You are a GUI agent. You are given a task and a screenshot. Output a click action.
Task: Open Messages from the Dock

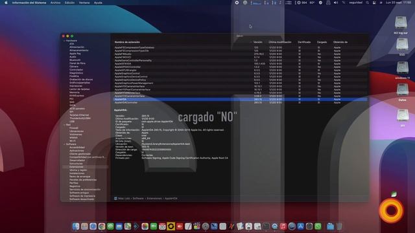click(110, 227)
